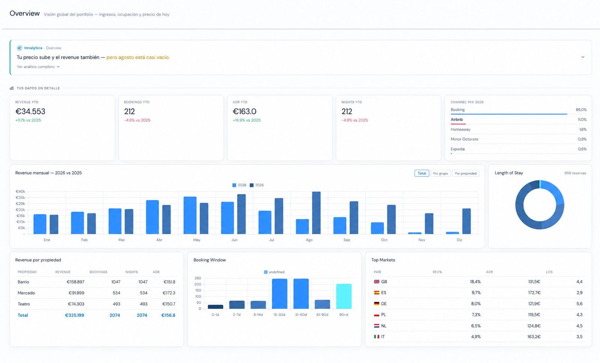The width and height of the screenshot is (600, 363).
Task: Click the PL flag icon
Action: pyautogui.click(x=376, y=315)
